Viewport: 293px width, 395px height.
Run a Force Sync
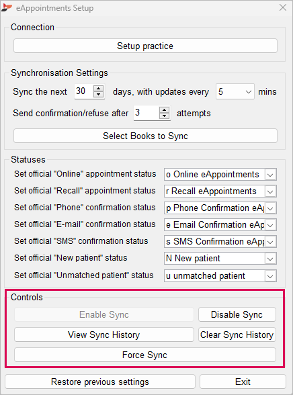pos(145,355)
